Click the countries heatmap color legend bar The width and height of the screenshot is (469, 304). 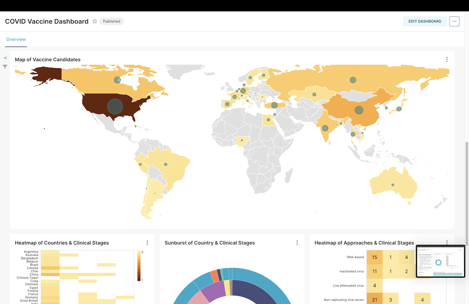pyautogui.click(x=139, y=266)
